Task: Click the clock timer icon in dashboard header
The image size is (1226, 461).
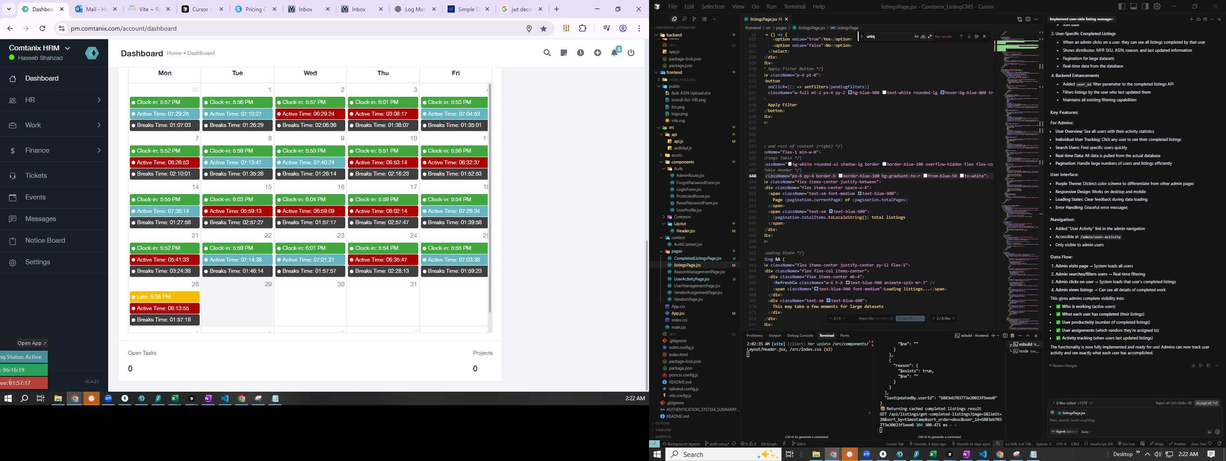Action: pos(581,53)
